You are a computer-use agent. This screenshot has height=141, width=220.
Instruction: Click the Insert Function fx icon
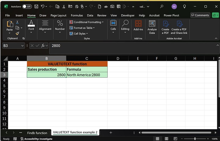(43, 46)
